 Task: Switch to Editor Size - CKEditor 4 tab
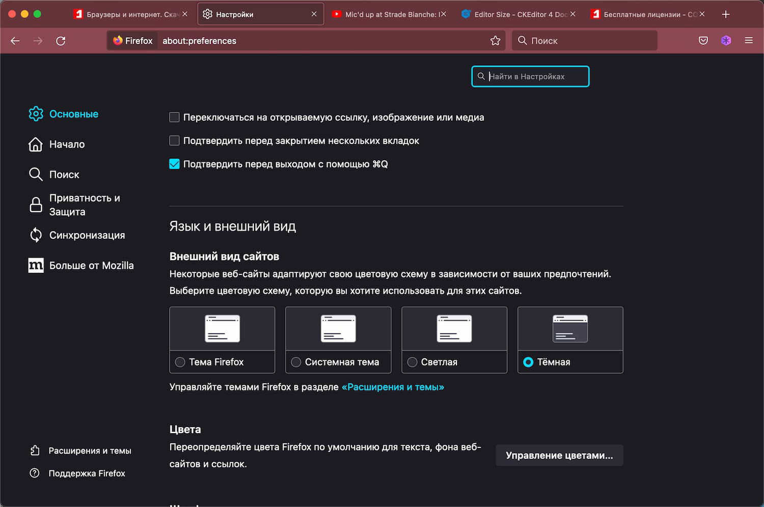tap(519, 14)
